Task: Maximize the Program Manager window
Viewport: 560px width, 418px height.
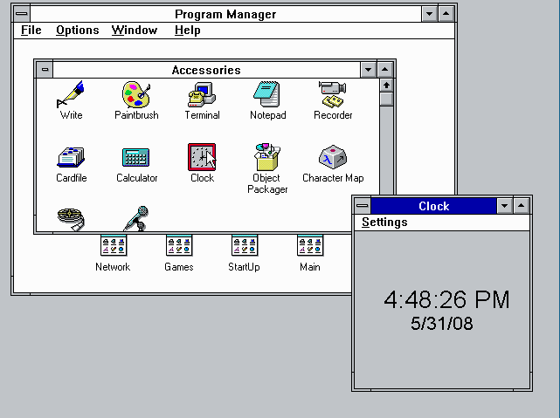Action: point(446,14)
